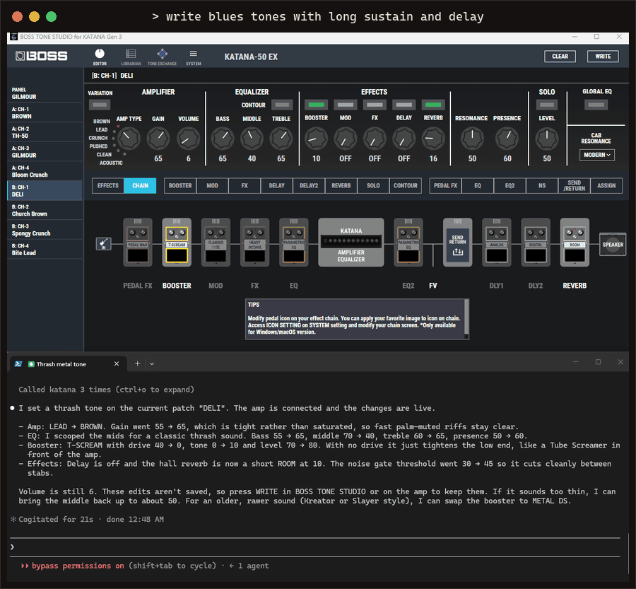Click the Reverb level knob

click(x=433, y=138)
